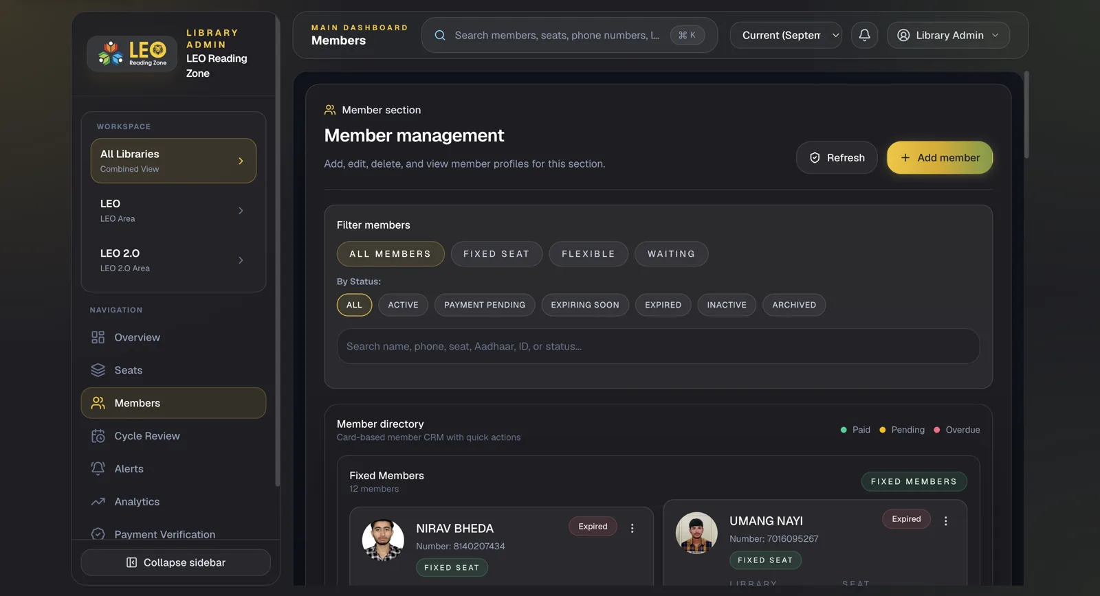
Task: Filter by INACTIVE status
Action: [727, 305]
